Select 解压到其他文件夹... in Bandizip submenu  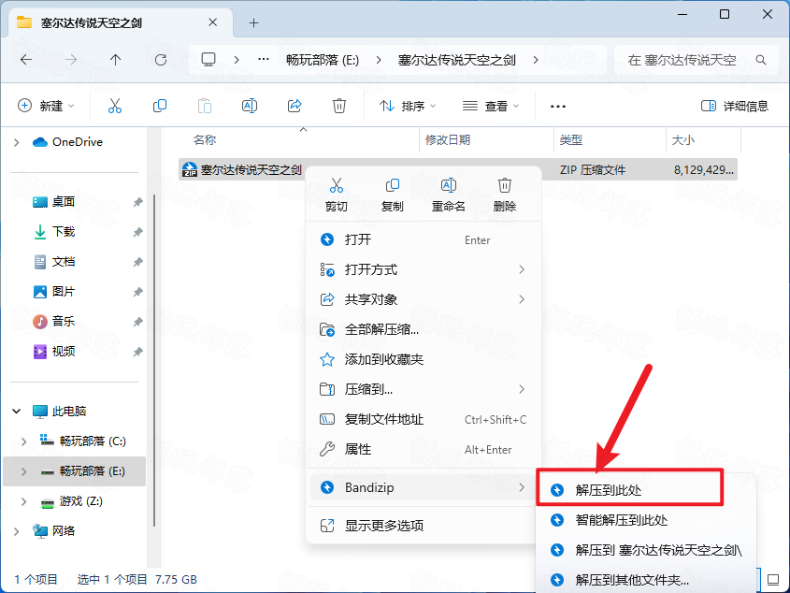pyautogui.click(x=646, y=580)
